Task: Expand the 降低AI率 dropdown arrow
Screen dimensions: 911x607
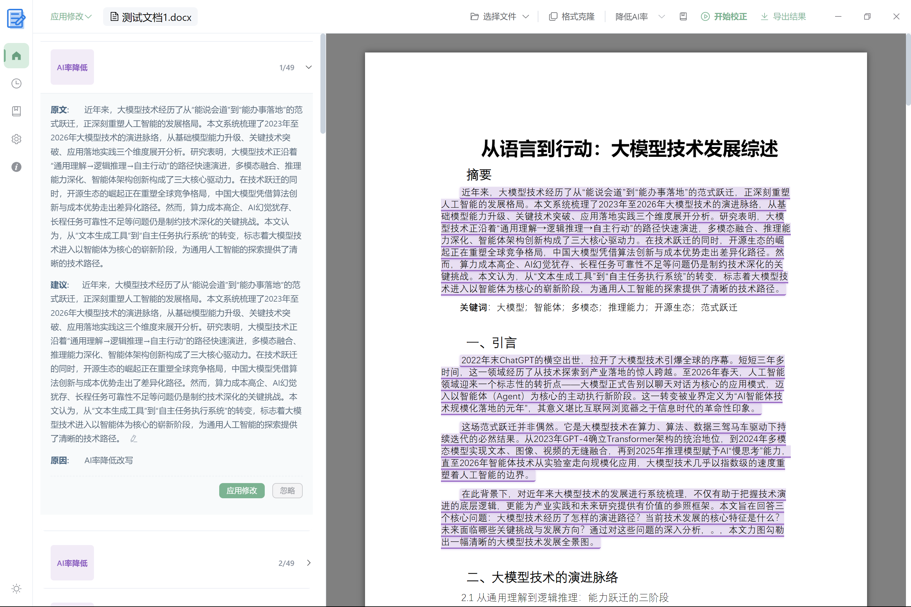Action: point(661,17)
